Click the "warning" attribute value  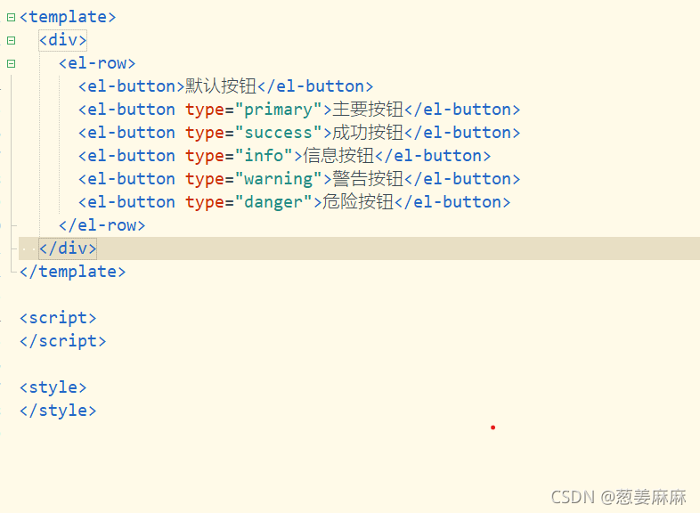click(278, 179)
